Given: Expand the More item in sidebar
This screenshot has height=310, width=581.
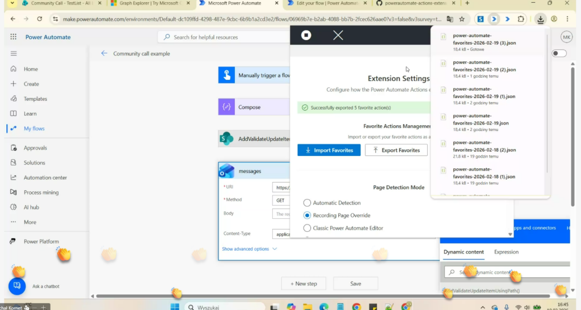Looking at the screenshot, I should [30, 222].
